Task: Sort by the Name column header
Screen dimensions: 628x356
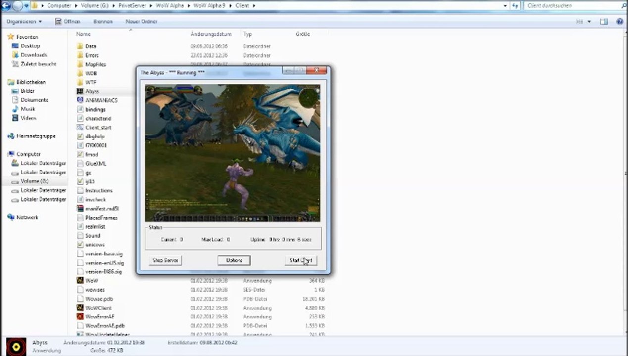Action: pos(83,34)
